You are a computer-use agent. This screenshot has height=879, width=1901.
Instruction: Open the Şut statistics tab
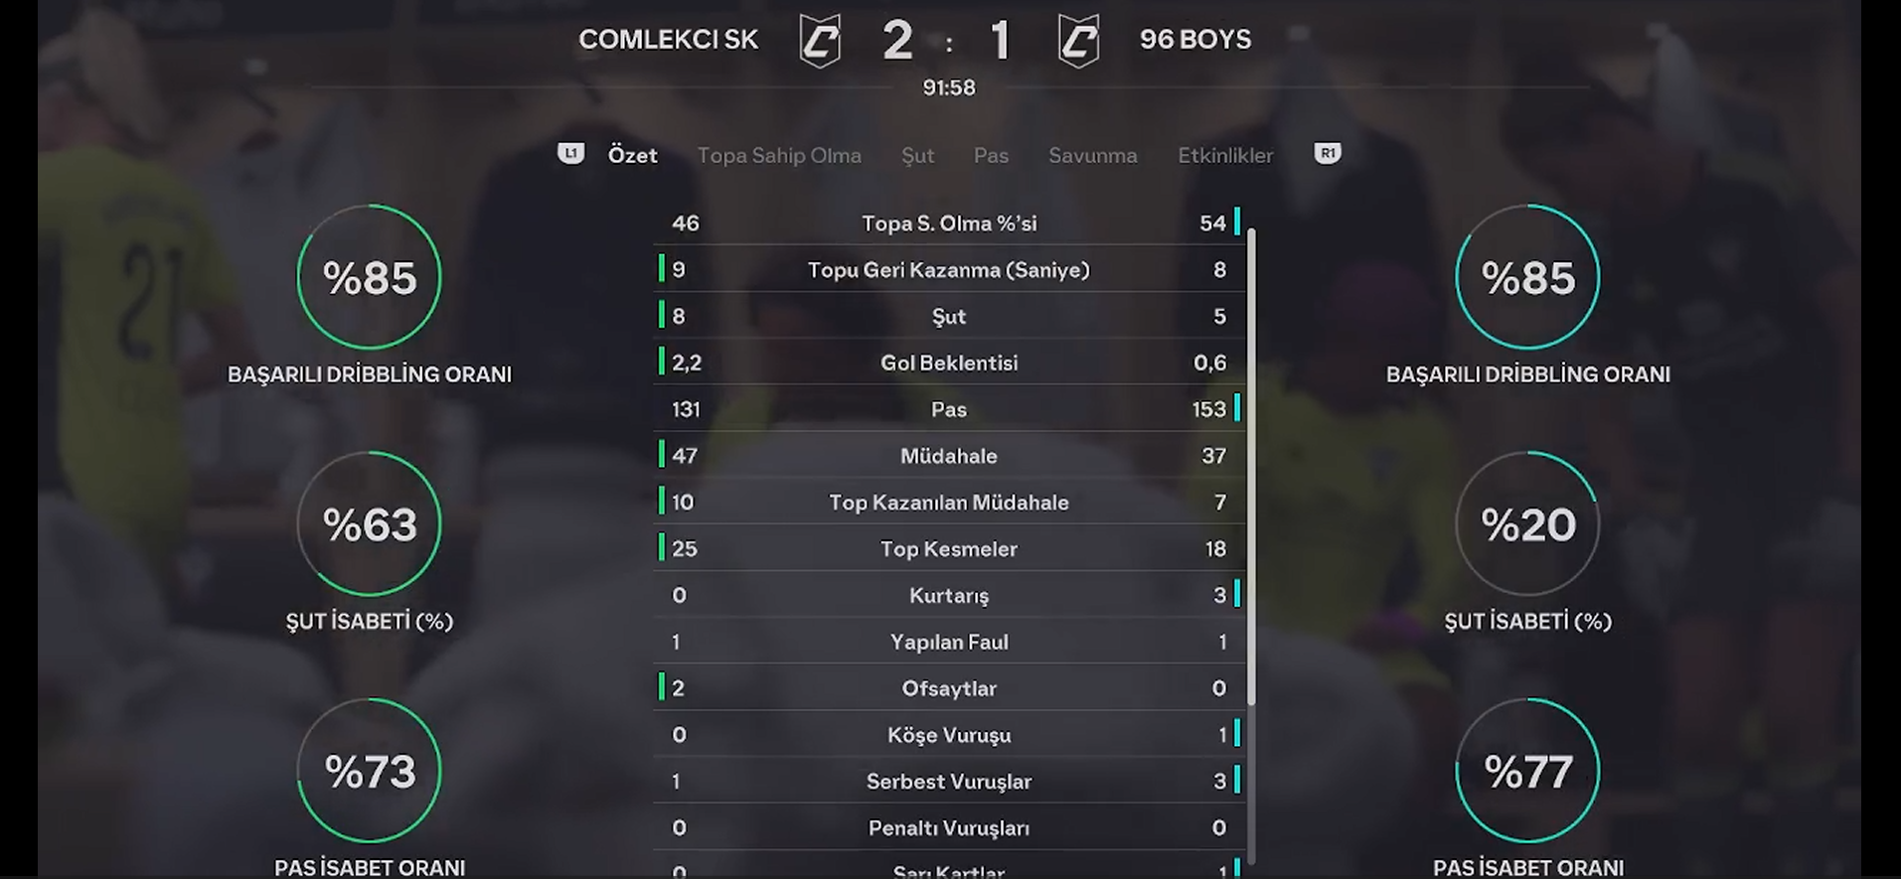coord(917,155)
